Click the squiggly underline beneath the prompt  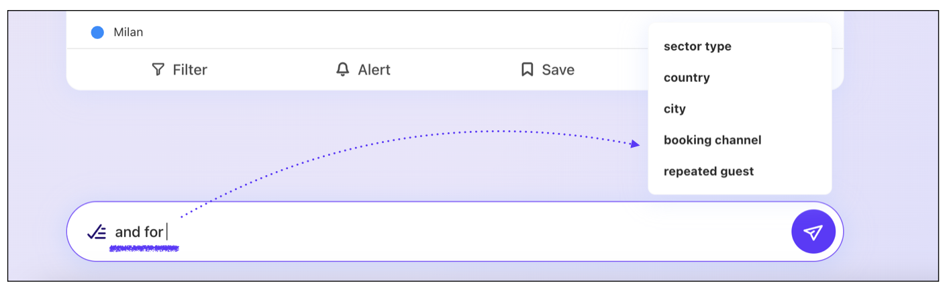[144, 249]
